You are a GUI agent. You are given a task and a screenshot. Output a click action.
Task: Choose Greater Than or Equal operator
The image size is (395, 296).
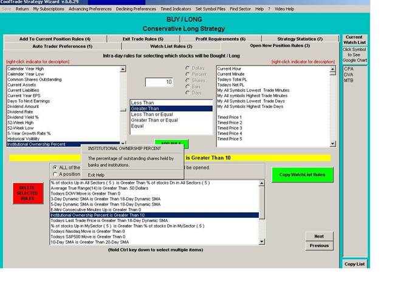coord(171,120)
